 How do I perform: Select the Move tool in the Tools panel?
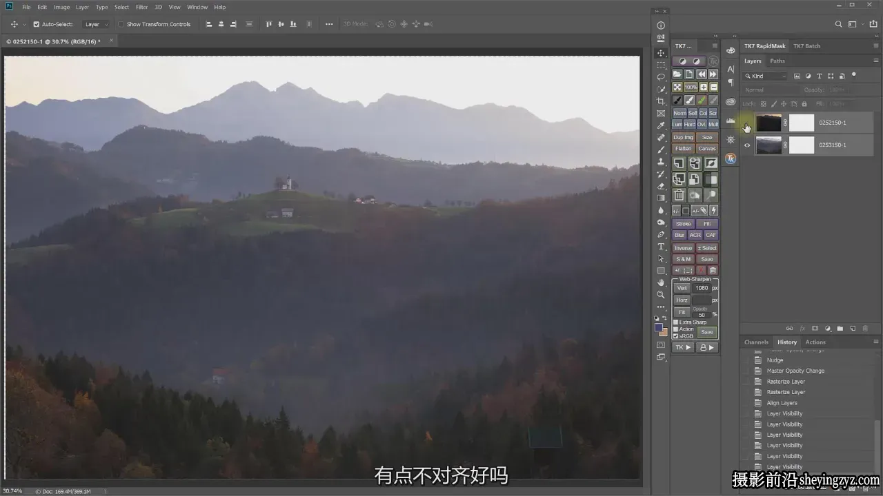pyautogui.click(x=661, y=53)
